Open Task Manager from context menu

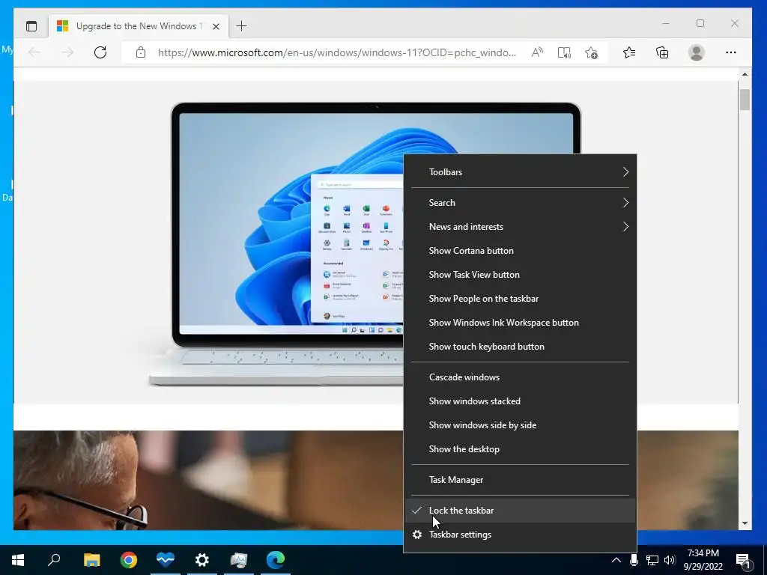(520, 480)
